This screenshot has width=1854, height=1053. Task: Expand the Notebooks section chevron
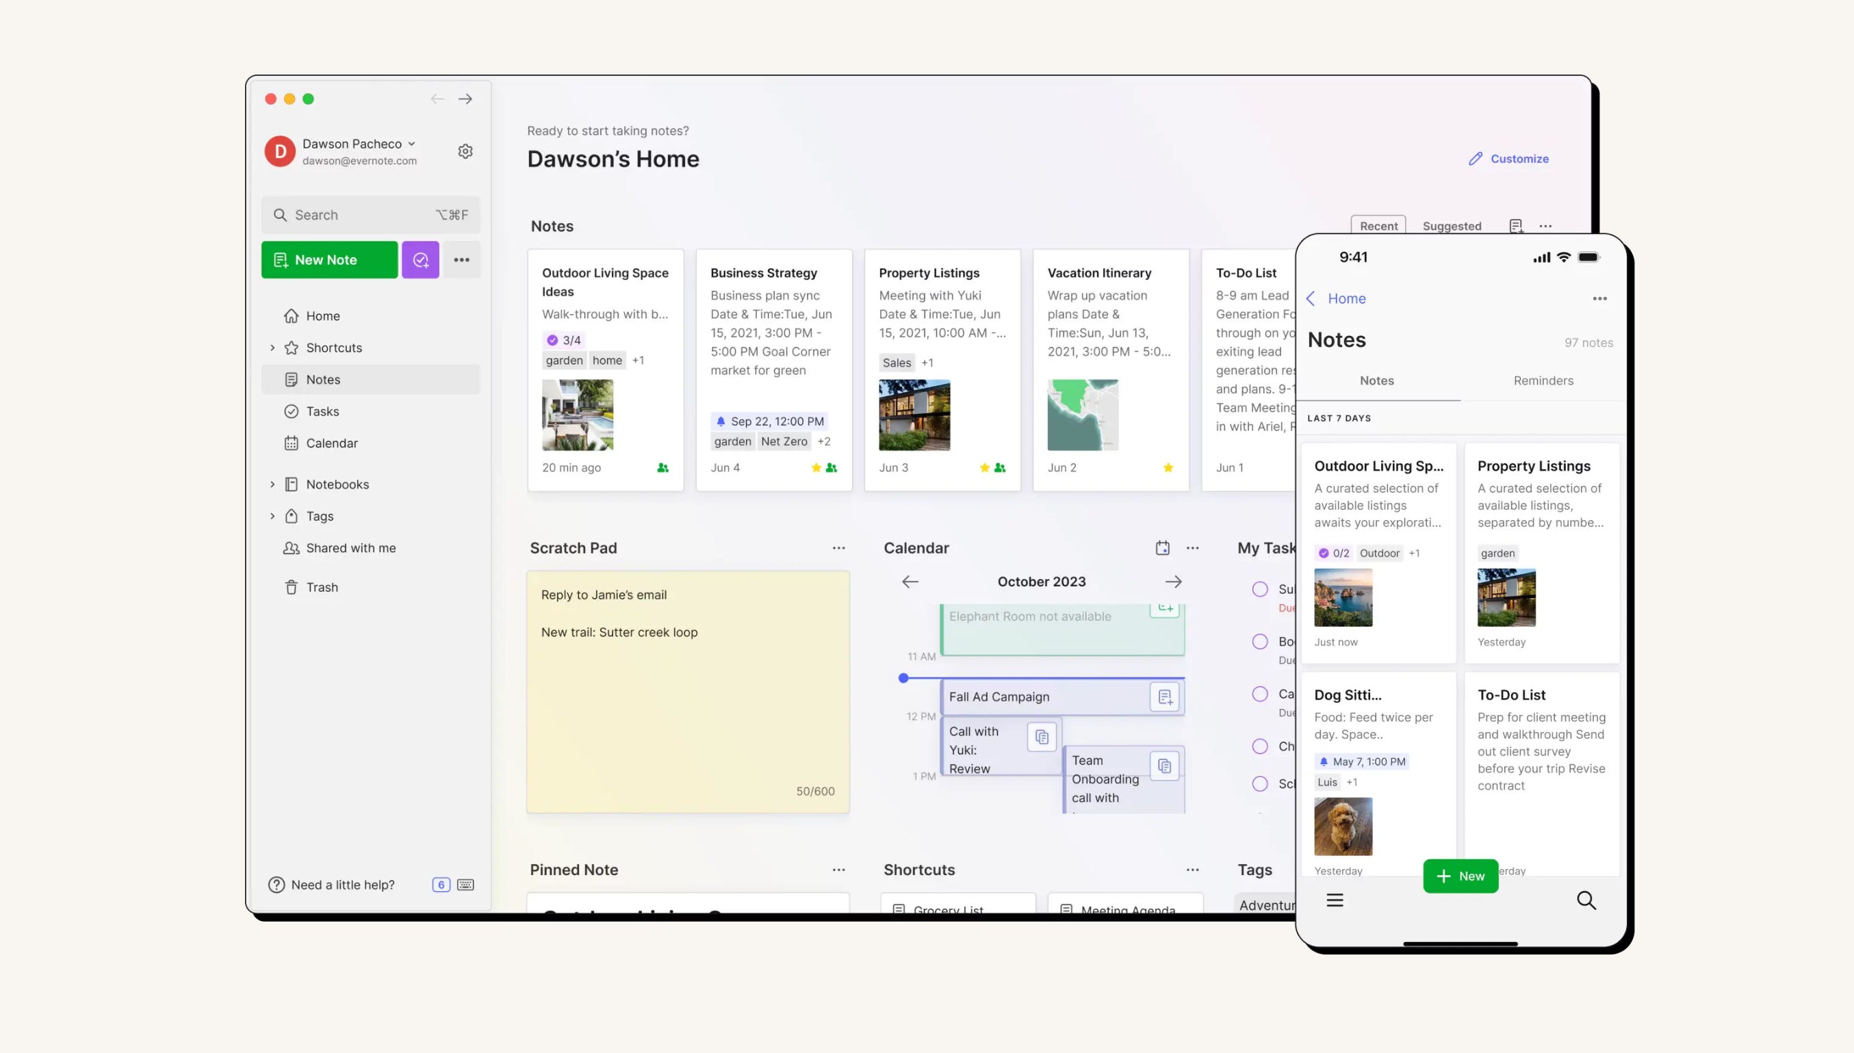272,484
